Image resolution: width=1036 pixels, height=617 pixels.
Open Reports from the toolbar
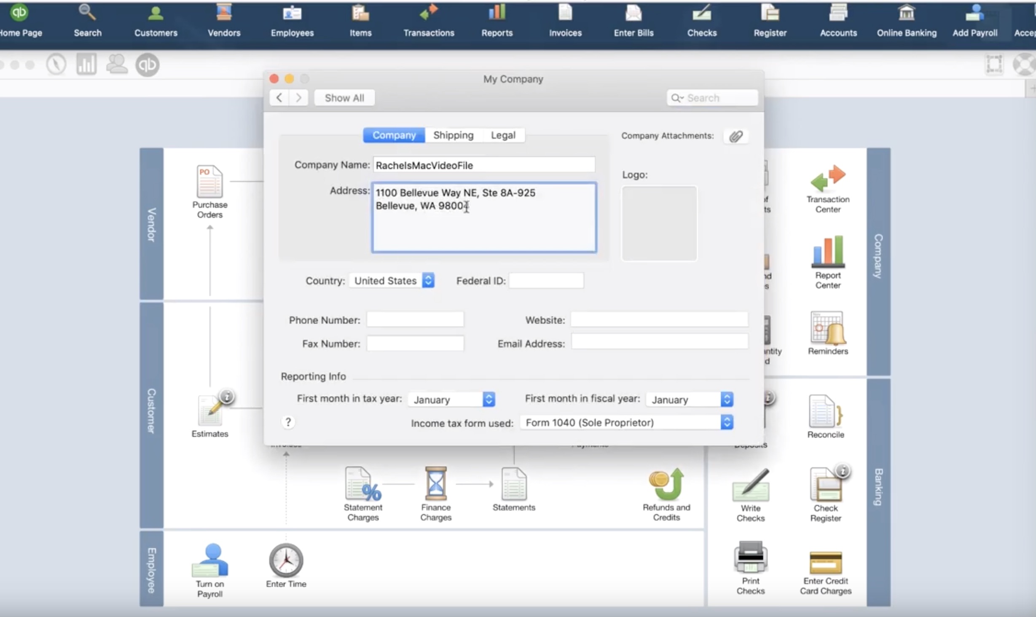[497, 20]
